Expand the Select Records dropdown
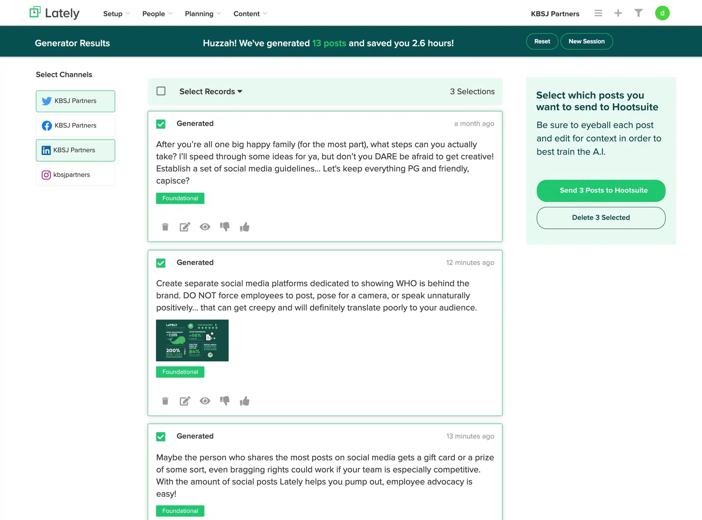Viewport: 702px width, 520px height. (x=211, y=91)
